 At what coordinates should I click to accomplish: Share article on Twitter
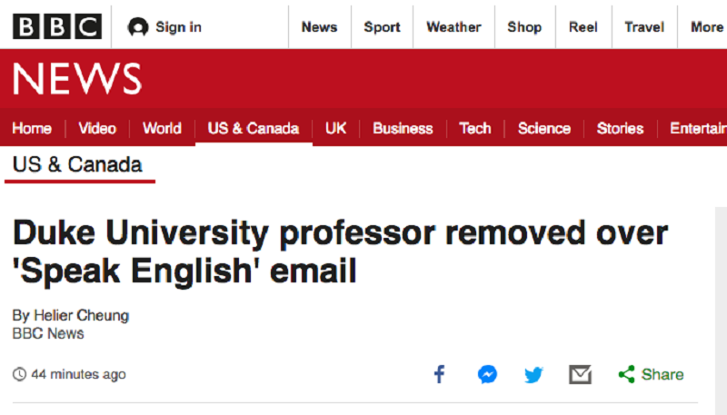tap(533, 374)
